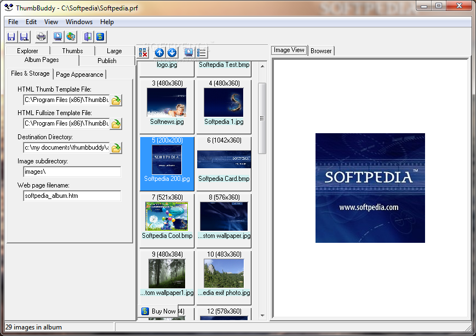Image resolution: width=476 pixels, height=336 pixels.
Task: Click the exit door icon in toolbar
Action: tap(88, 37)
